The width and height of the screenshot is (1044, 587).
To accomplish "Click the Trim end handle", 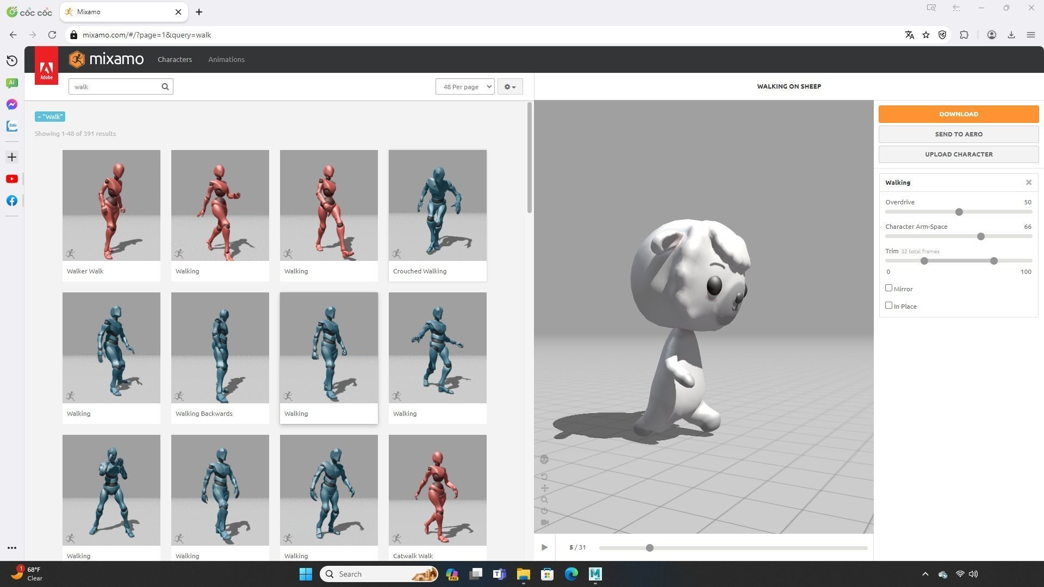I will 993,261.
